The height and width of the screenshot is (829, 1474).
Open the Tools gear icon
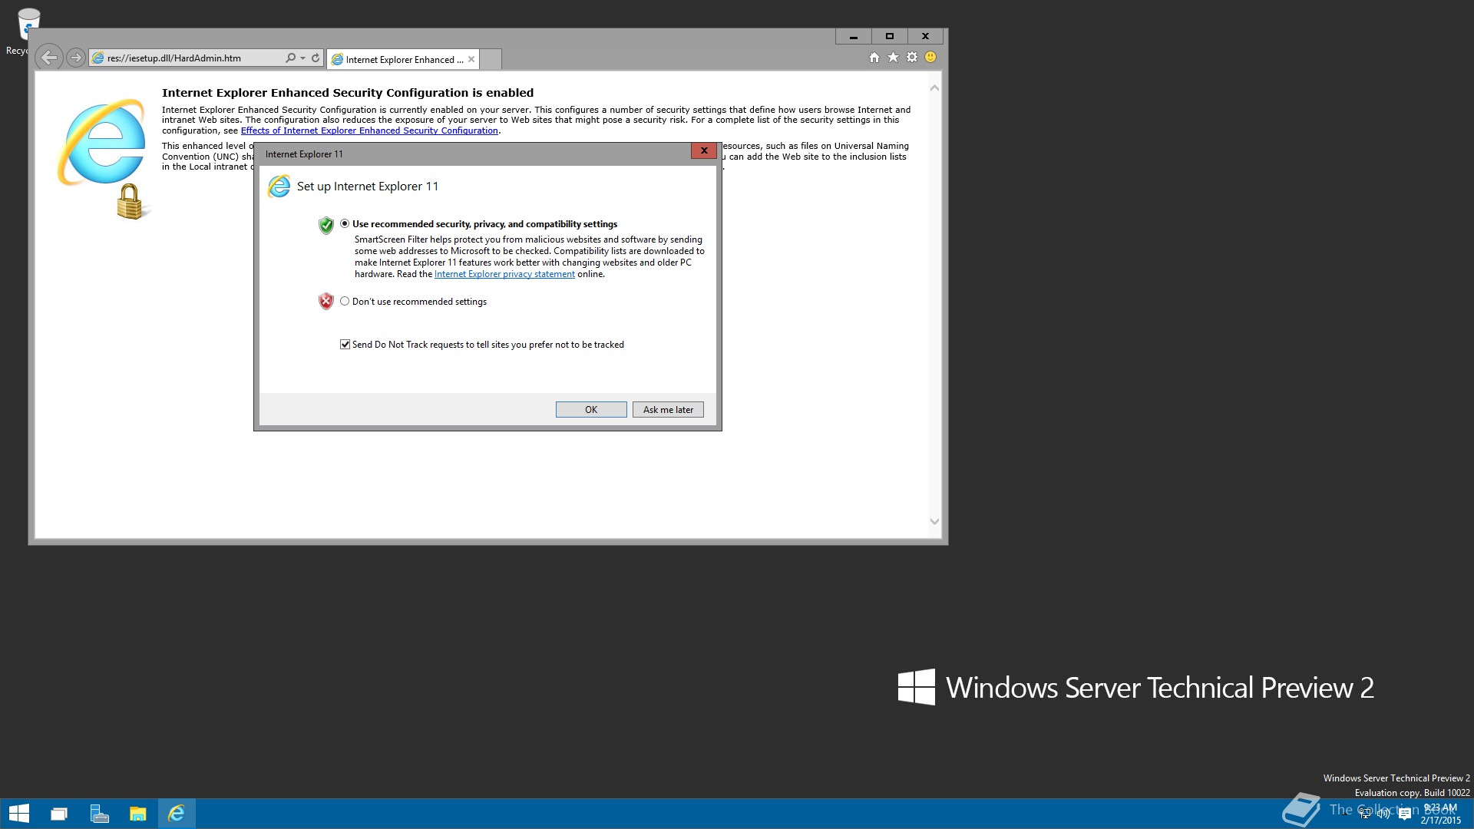pyautogui.click(x=912, y=58)
